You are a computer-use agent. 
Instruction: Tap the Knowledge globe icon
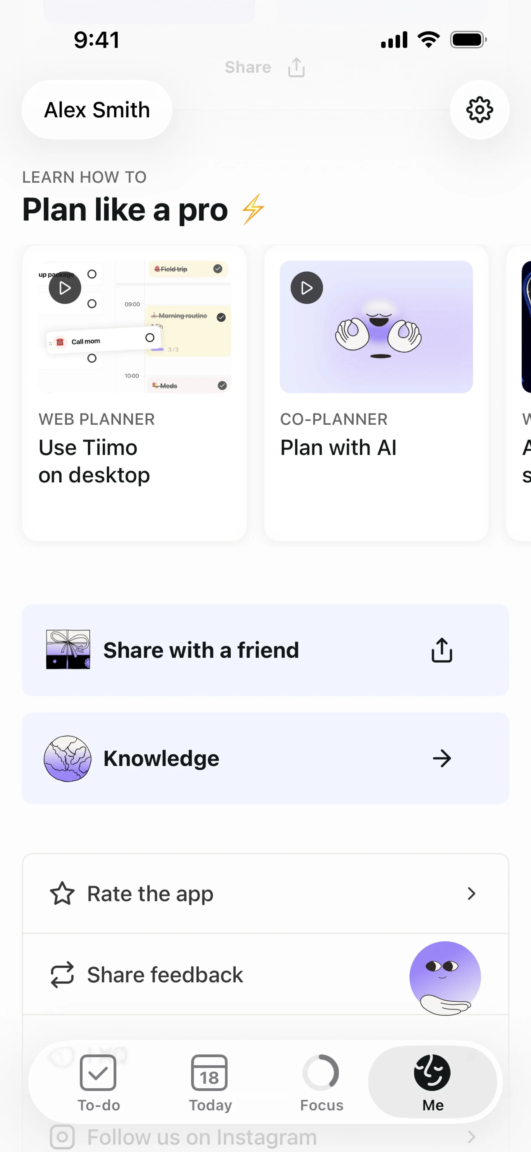(67, 758)
